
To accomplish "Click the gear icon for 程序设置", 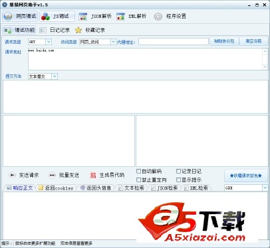I will (x=158, y=17).
